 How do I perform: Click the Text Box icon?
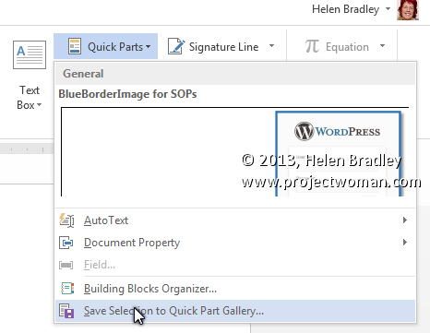(x=30, y=55)
